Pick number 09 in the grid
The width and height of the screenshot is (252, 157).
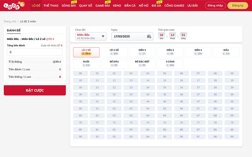pos(232,73)
